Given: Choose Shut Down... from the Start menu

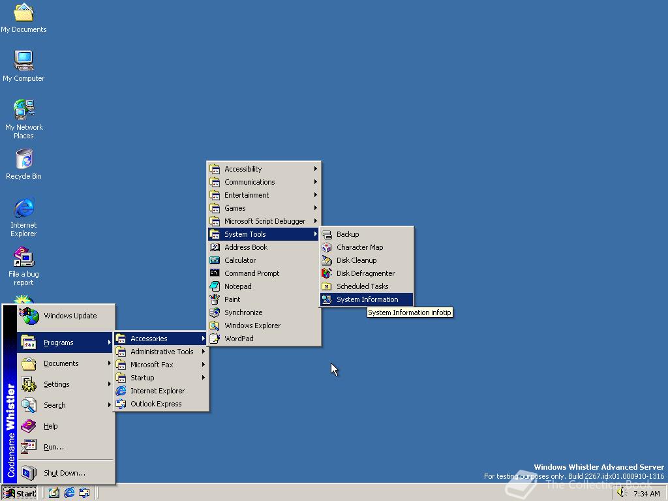Looking at the screenshot, I should tap(66, 473).
